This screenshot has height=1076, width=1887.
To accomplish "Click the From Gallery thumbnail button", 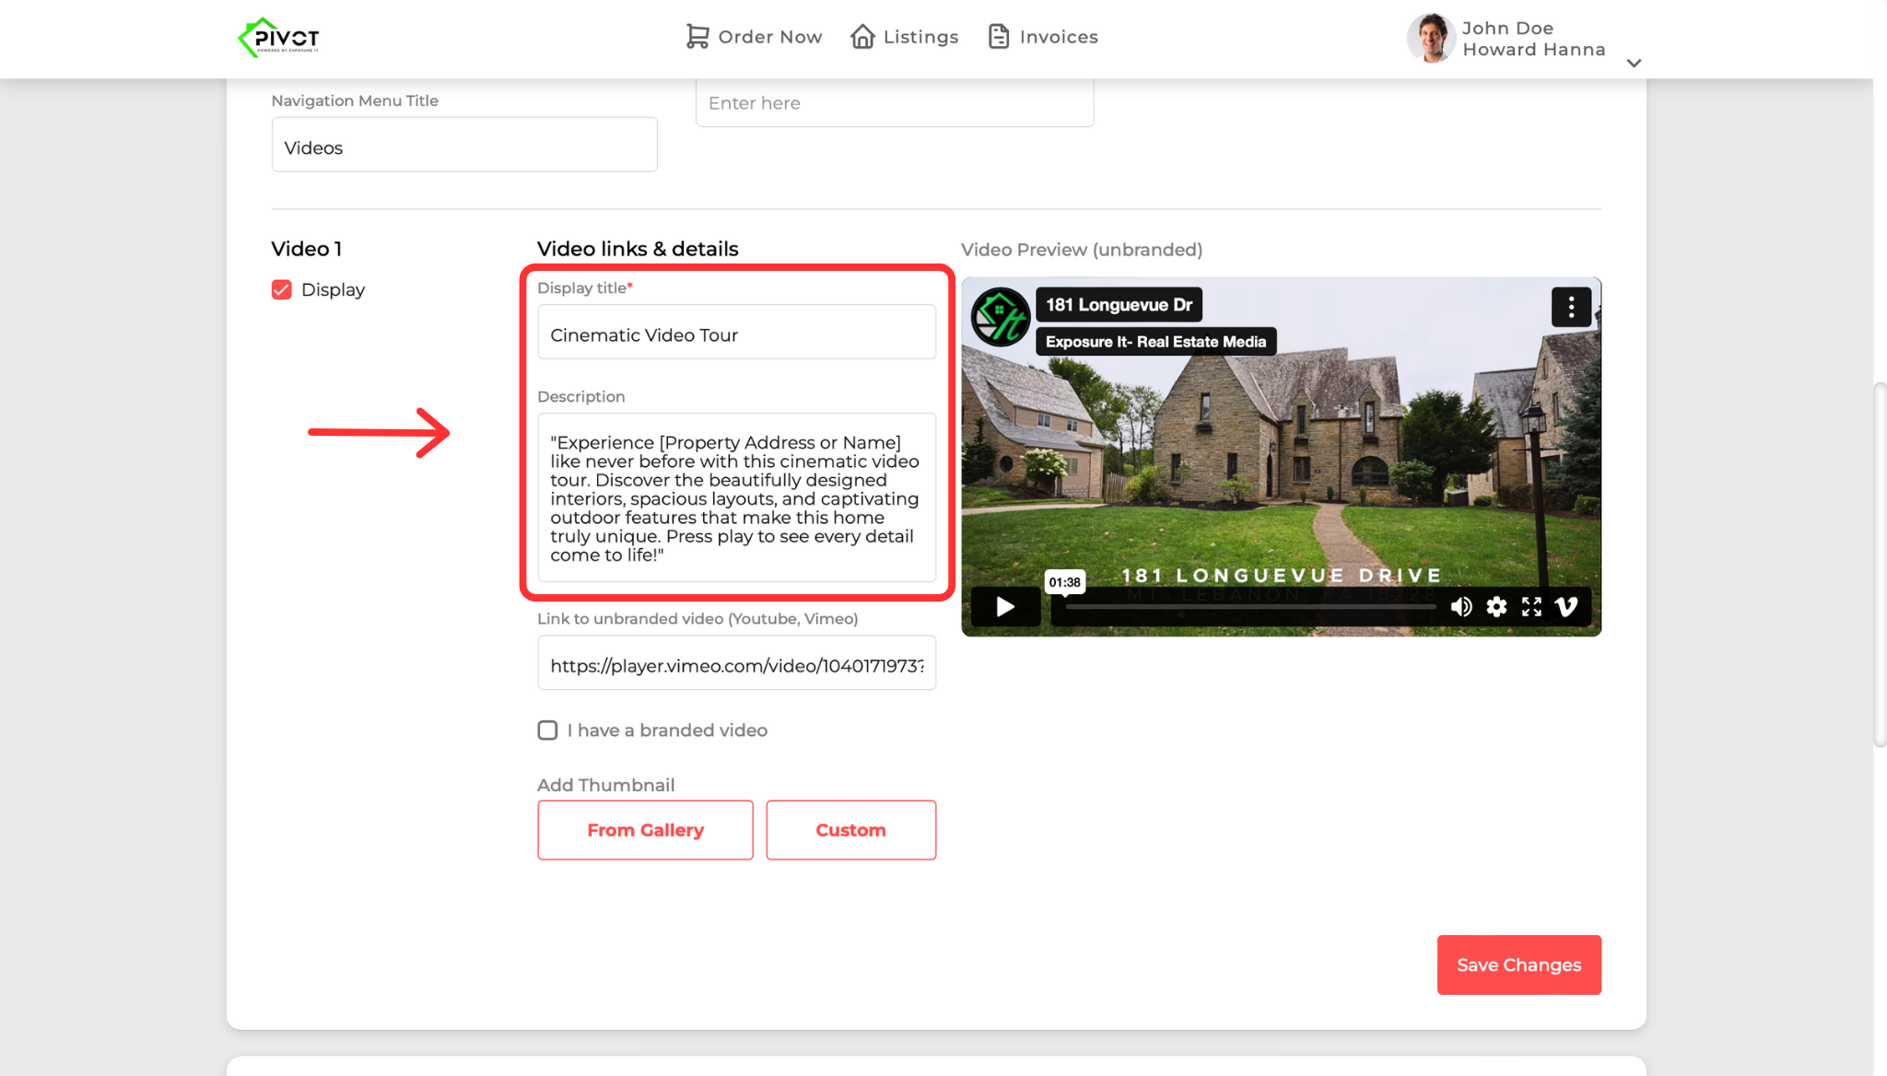I will click(x=645, y=830).
